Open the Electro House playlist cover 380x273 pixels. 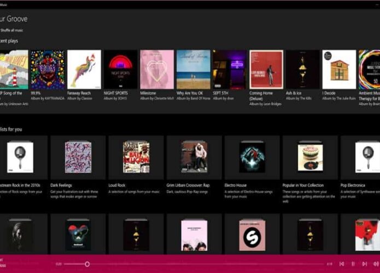(252, 157)
